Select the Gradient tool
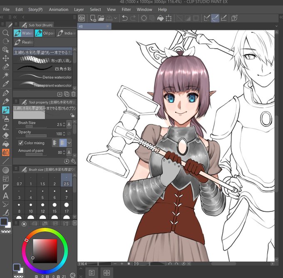283x278 pixels. (x=5, y=170)
